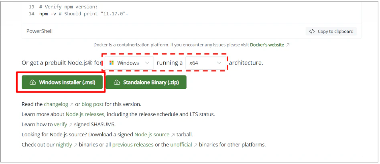The width and height of the screenshot is (380, 164).
Task: Click code line 14 'npm -v'
Action: pos(83,14)
